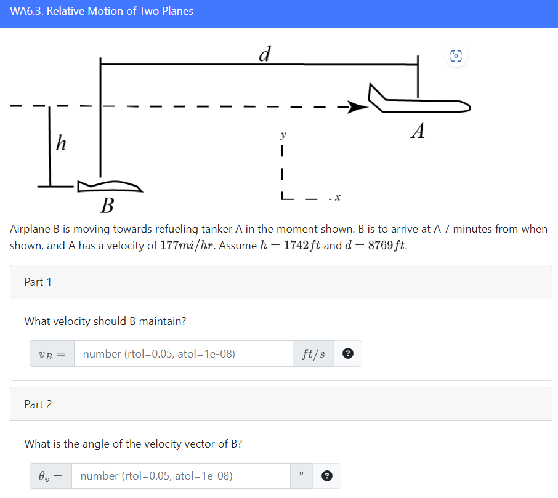Click the question mark beside the degree unit

pyautogui.click(x=327, y=476)
